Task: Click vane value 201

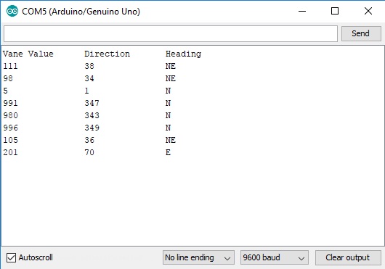Action: point(11,152)
